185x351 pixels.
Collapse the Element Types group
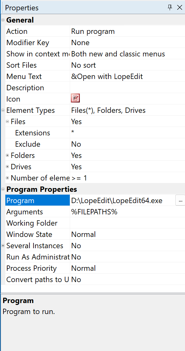click(3, 110)
